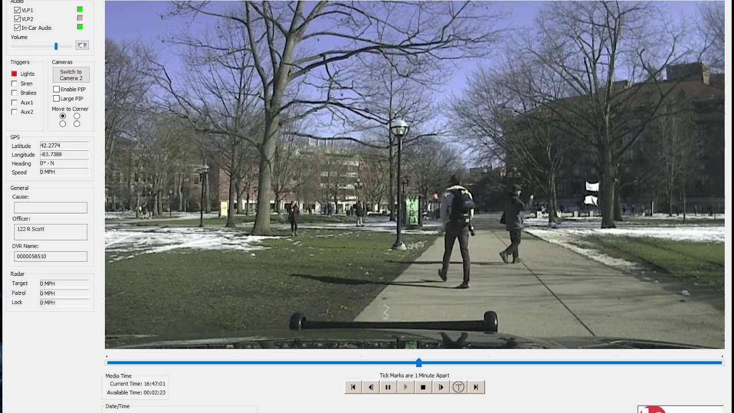This screenshot has width=734, height=413.
Task: Click the GPS Speed value field
Action: pyautogui.click(x=64, y=172)
